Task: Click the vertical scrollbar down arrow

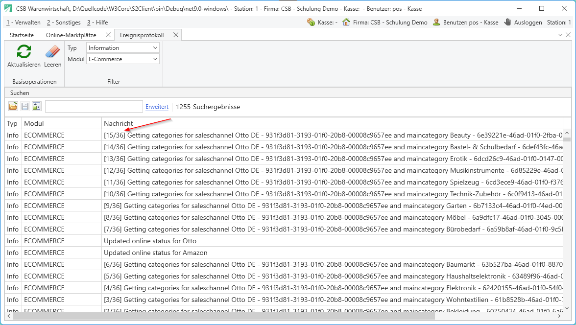Action: point(567,308)
